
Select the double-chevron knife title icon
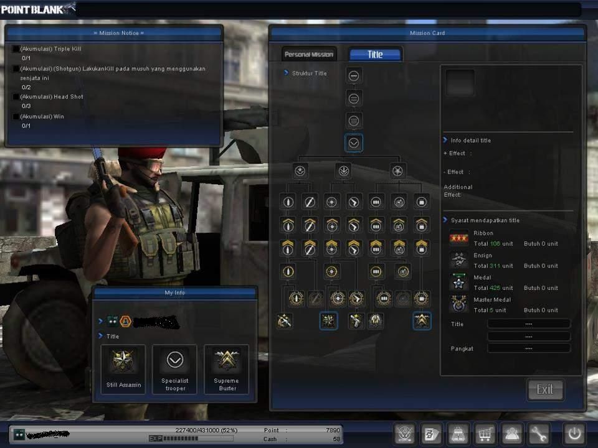pos(310,248)
